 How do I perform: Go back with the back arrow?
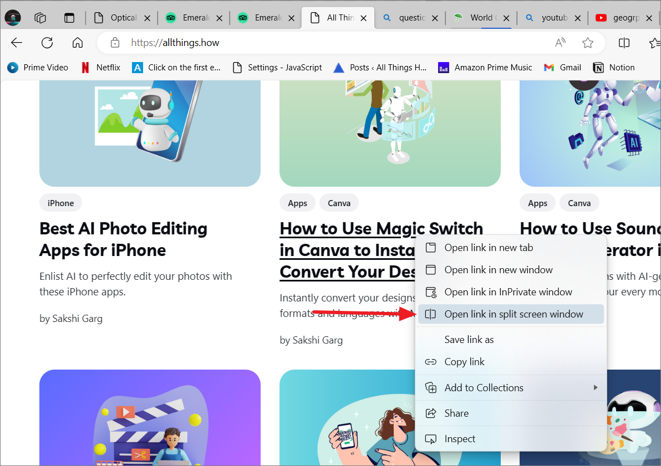(17, 43)
